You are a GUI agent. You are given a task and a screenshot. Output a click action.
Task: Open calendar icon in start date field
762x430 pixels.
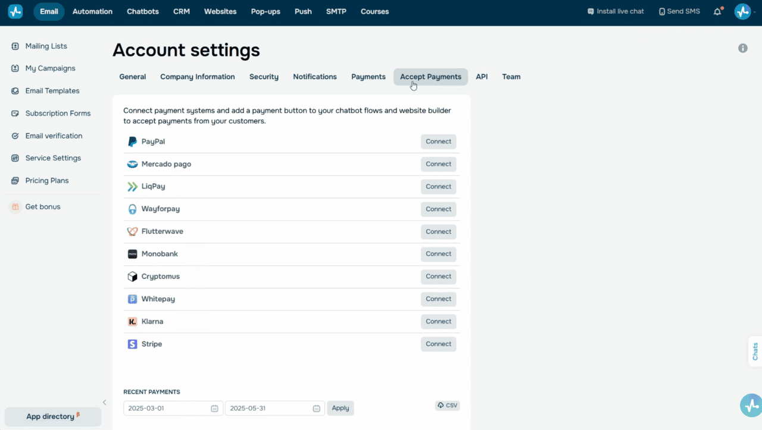pyautogui.click(x=214, y=409)
